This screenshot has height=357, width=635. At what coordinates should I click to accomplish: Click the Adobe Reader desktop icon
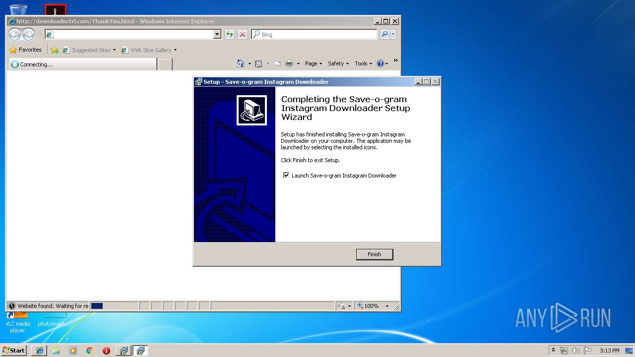click(56, 10)
